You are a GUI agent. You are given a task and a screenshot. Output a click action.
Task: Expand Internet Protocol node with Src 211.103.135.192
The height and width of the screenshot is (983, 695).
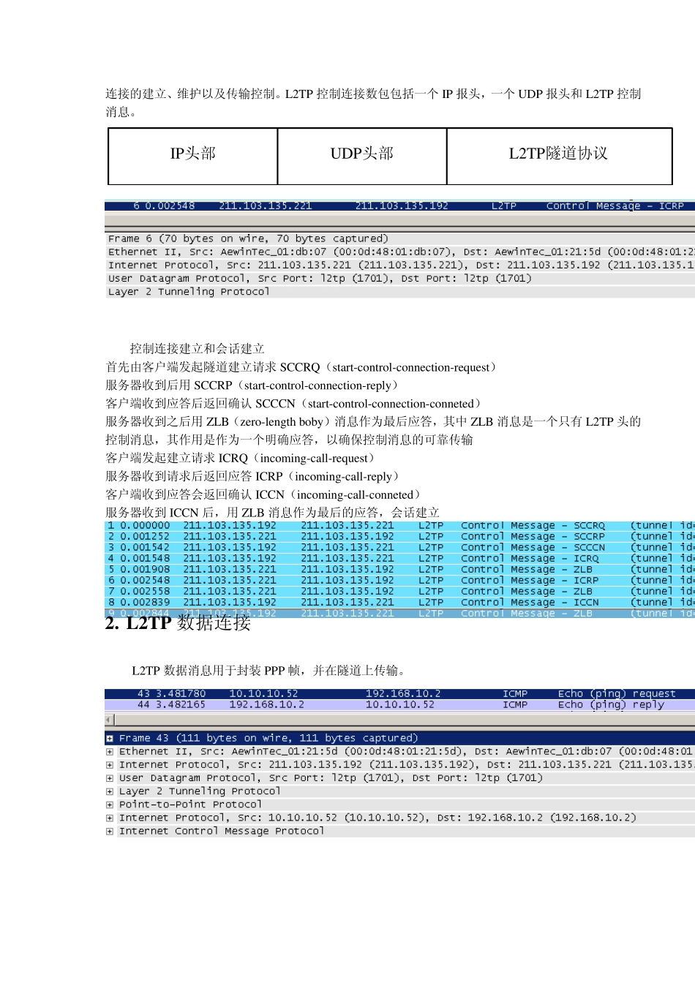tap(110, 765)
